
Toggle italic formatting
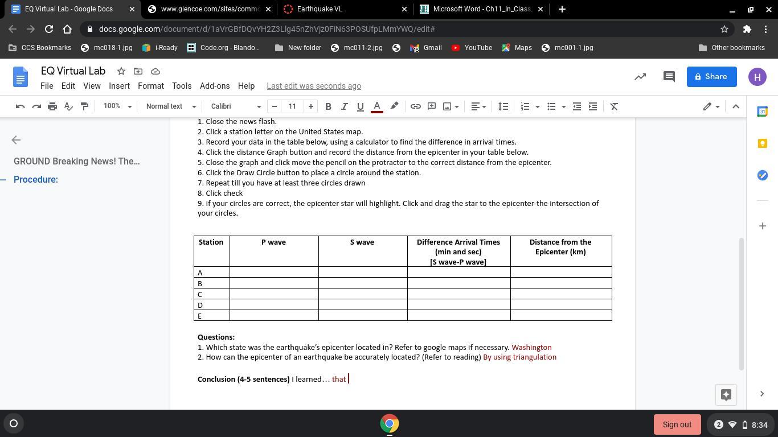[x=344, y=106]
